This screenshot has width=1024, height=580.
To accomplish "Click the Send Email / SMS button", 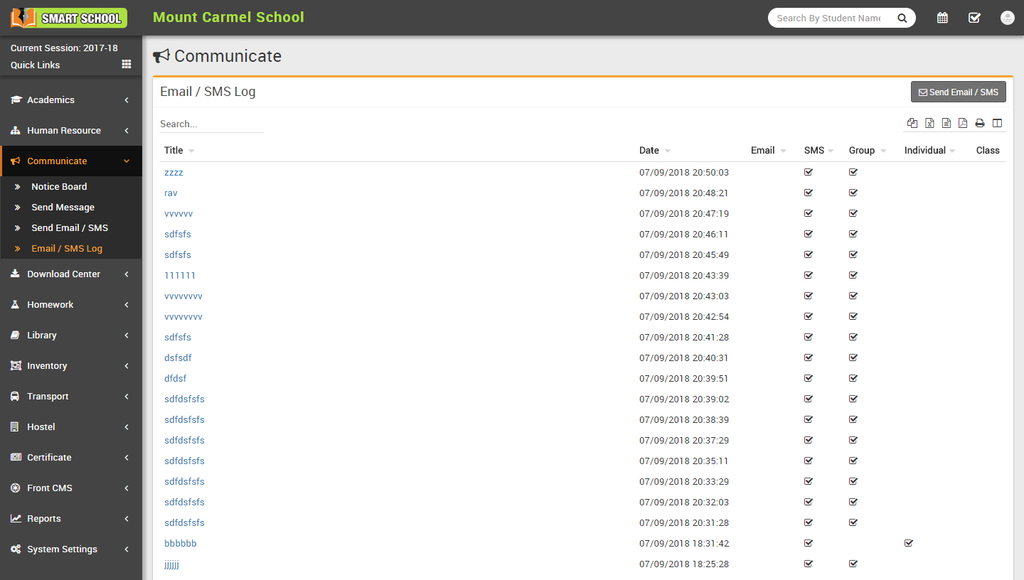I will coord(958,92).
